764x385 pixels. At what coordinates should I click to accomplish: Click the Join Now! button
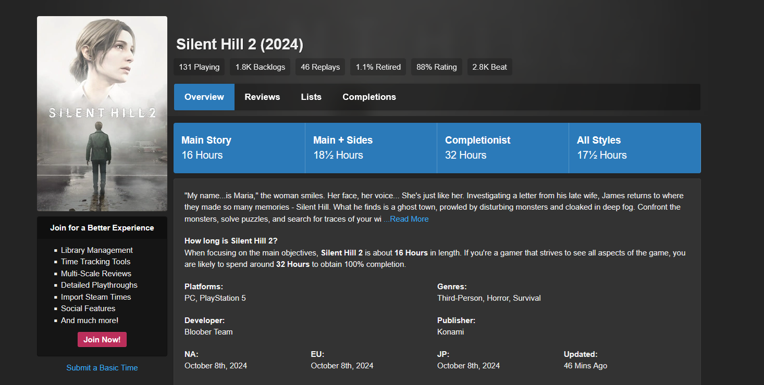point(102,340)
